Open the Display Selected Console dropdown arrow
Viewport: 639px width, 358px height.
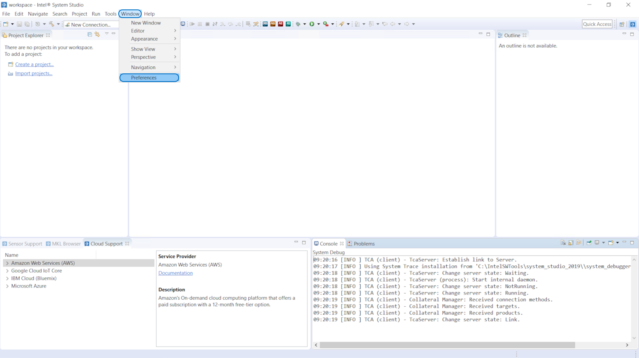coord(603,243)
